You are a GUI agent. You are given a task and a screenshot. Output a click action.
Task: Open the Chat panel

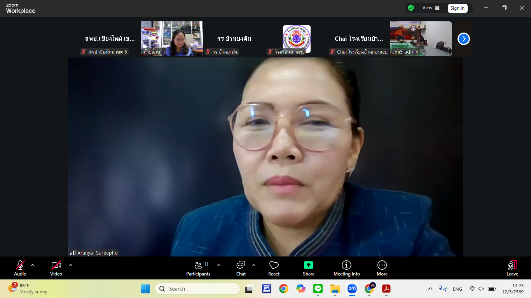[x=241, y=268]
